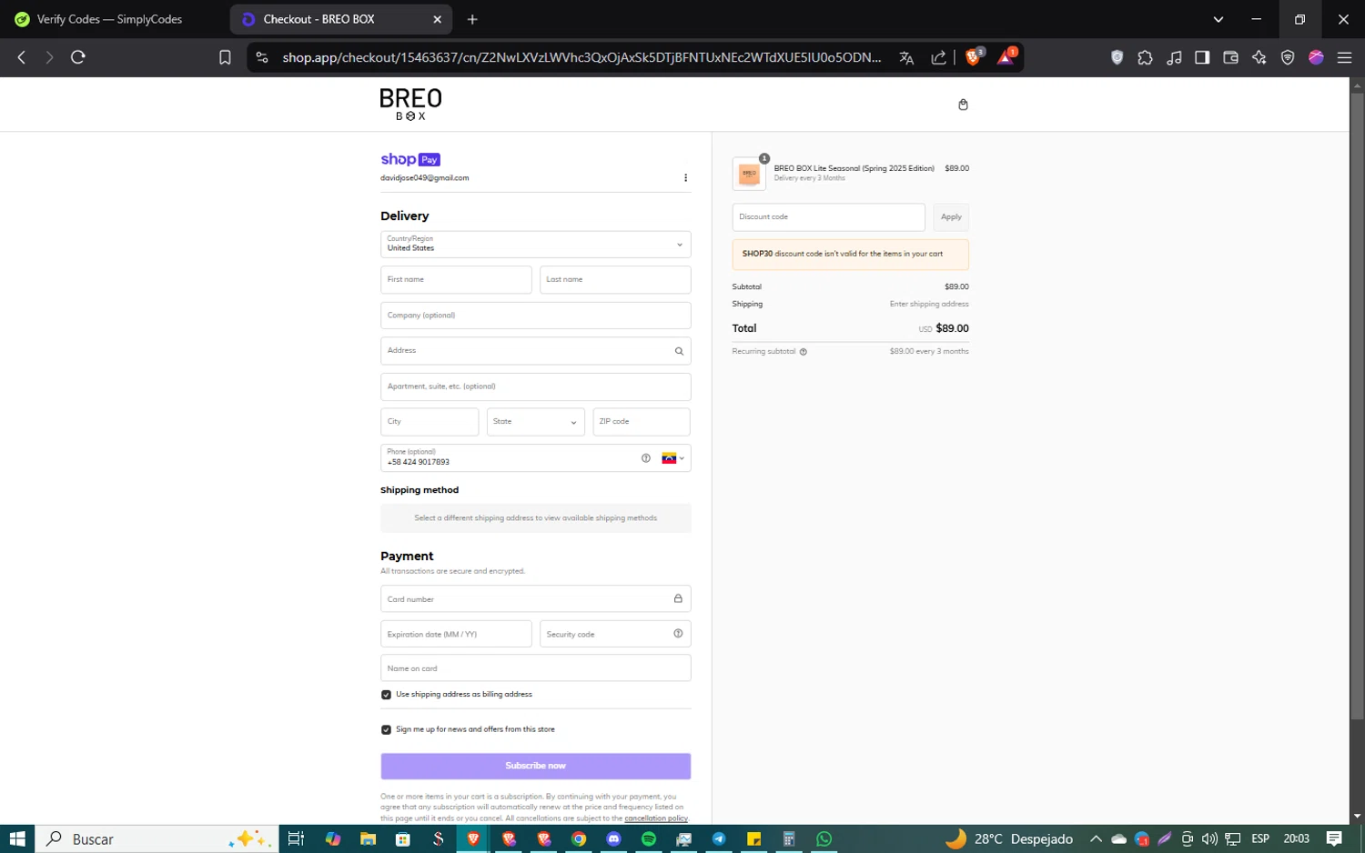The height and width of the screenshot is (853, 1365).
Task: Click the media control music note icon
Action: pyautogui.click(x=1174, y=57)
